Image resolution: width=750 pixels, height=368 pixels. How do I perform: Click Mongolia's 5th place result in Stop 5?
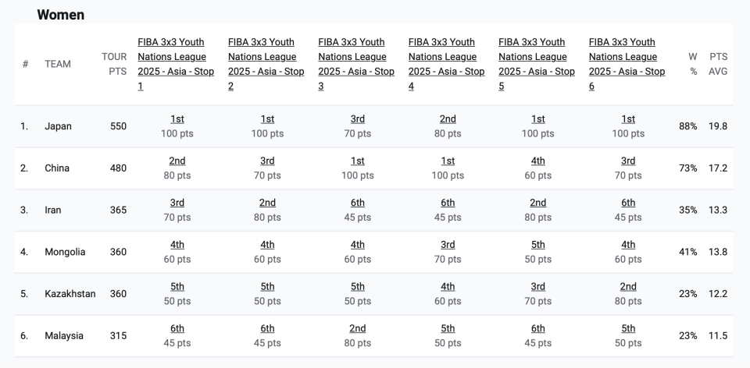point(538,245)
